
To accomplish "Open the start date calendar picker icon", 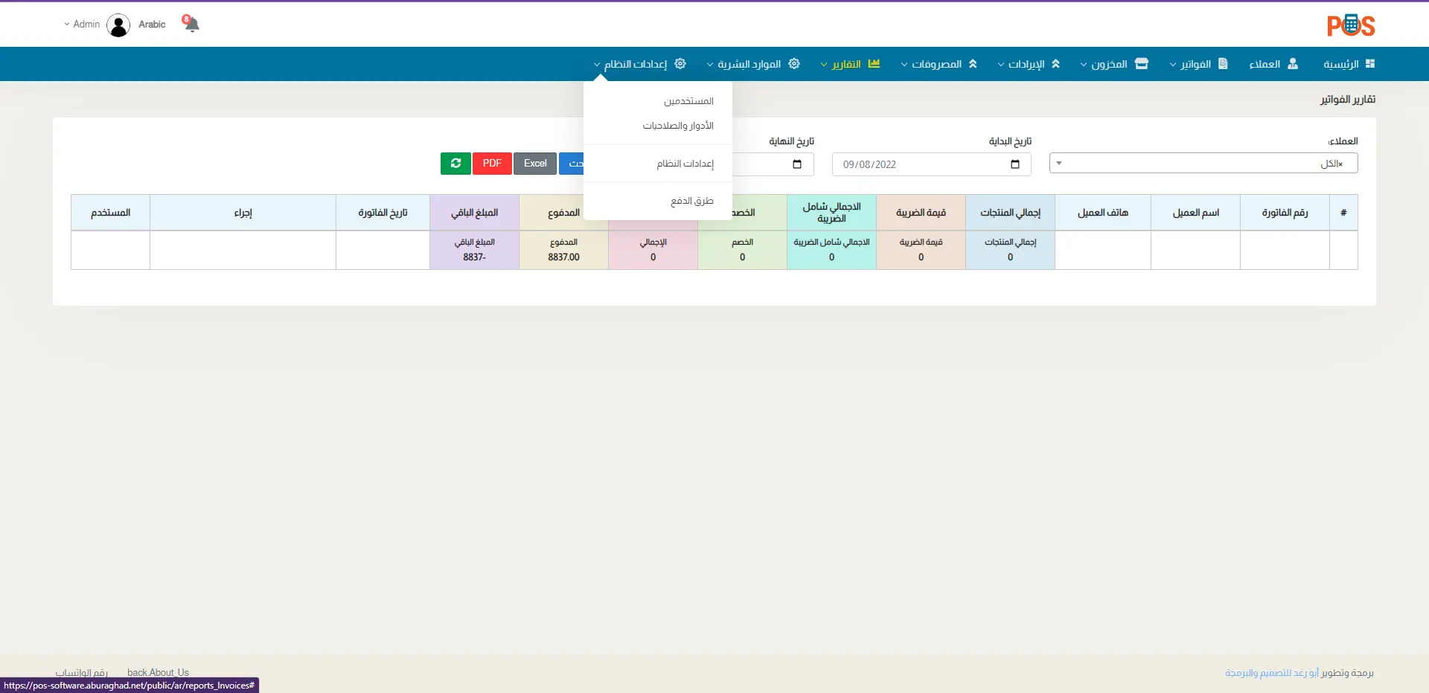I will (x=1014, y=164).
